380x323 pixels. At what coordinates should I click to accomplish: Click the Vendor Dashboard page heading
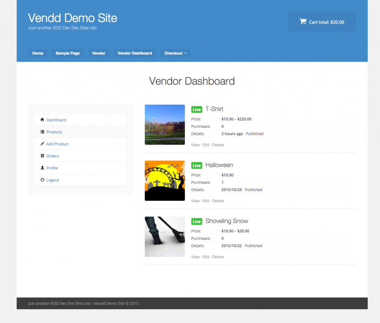(x=192, y=81)
